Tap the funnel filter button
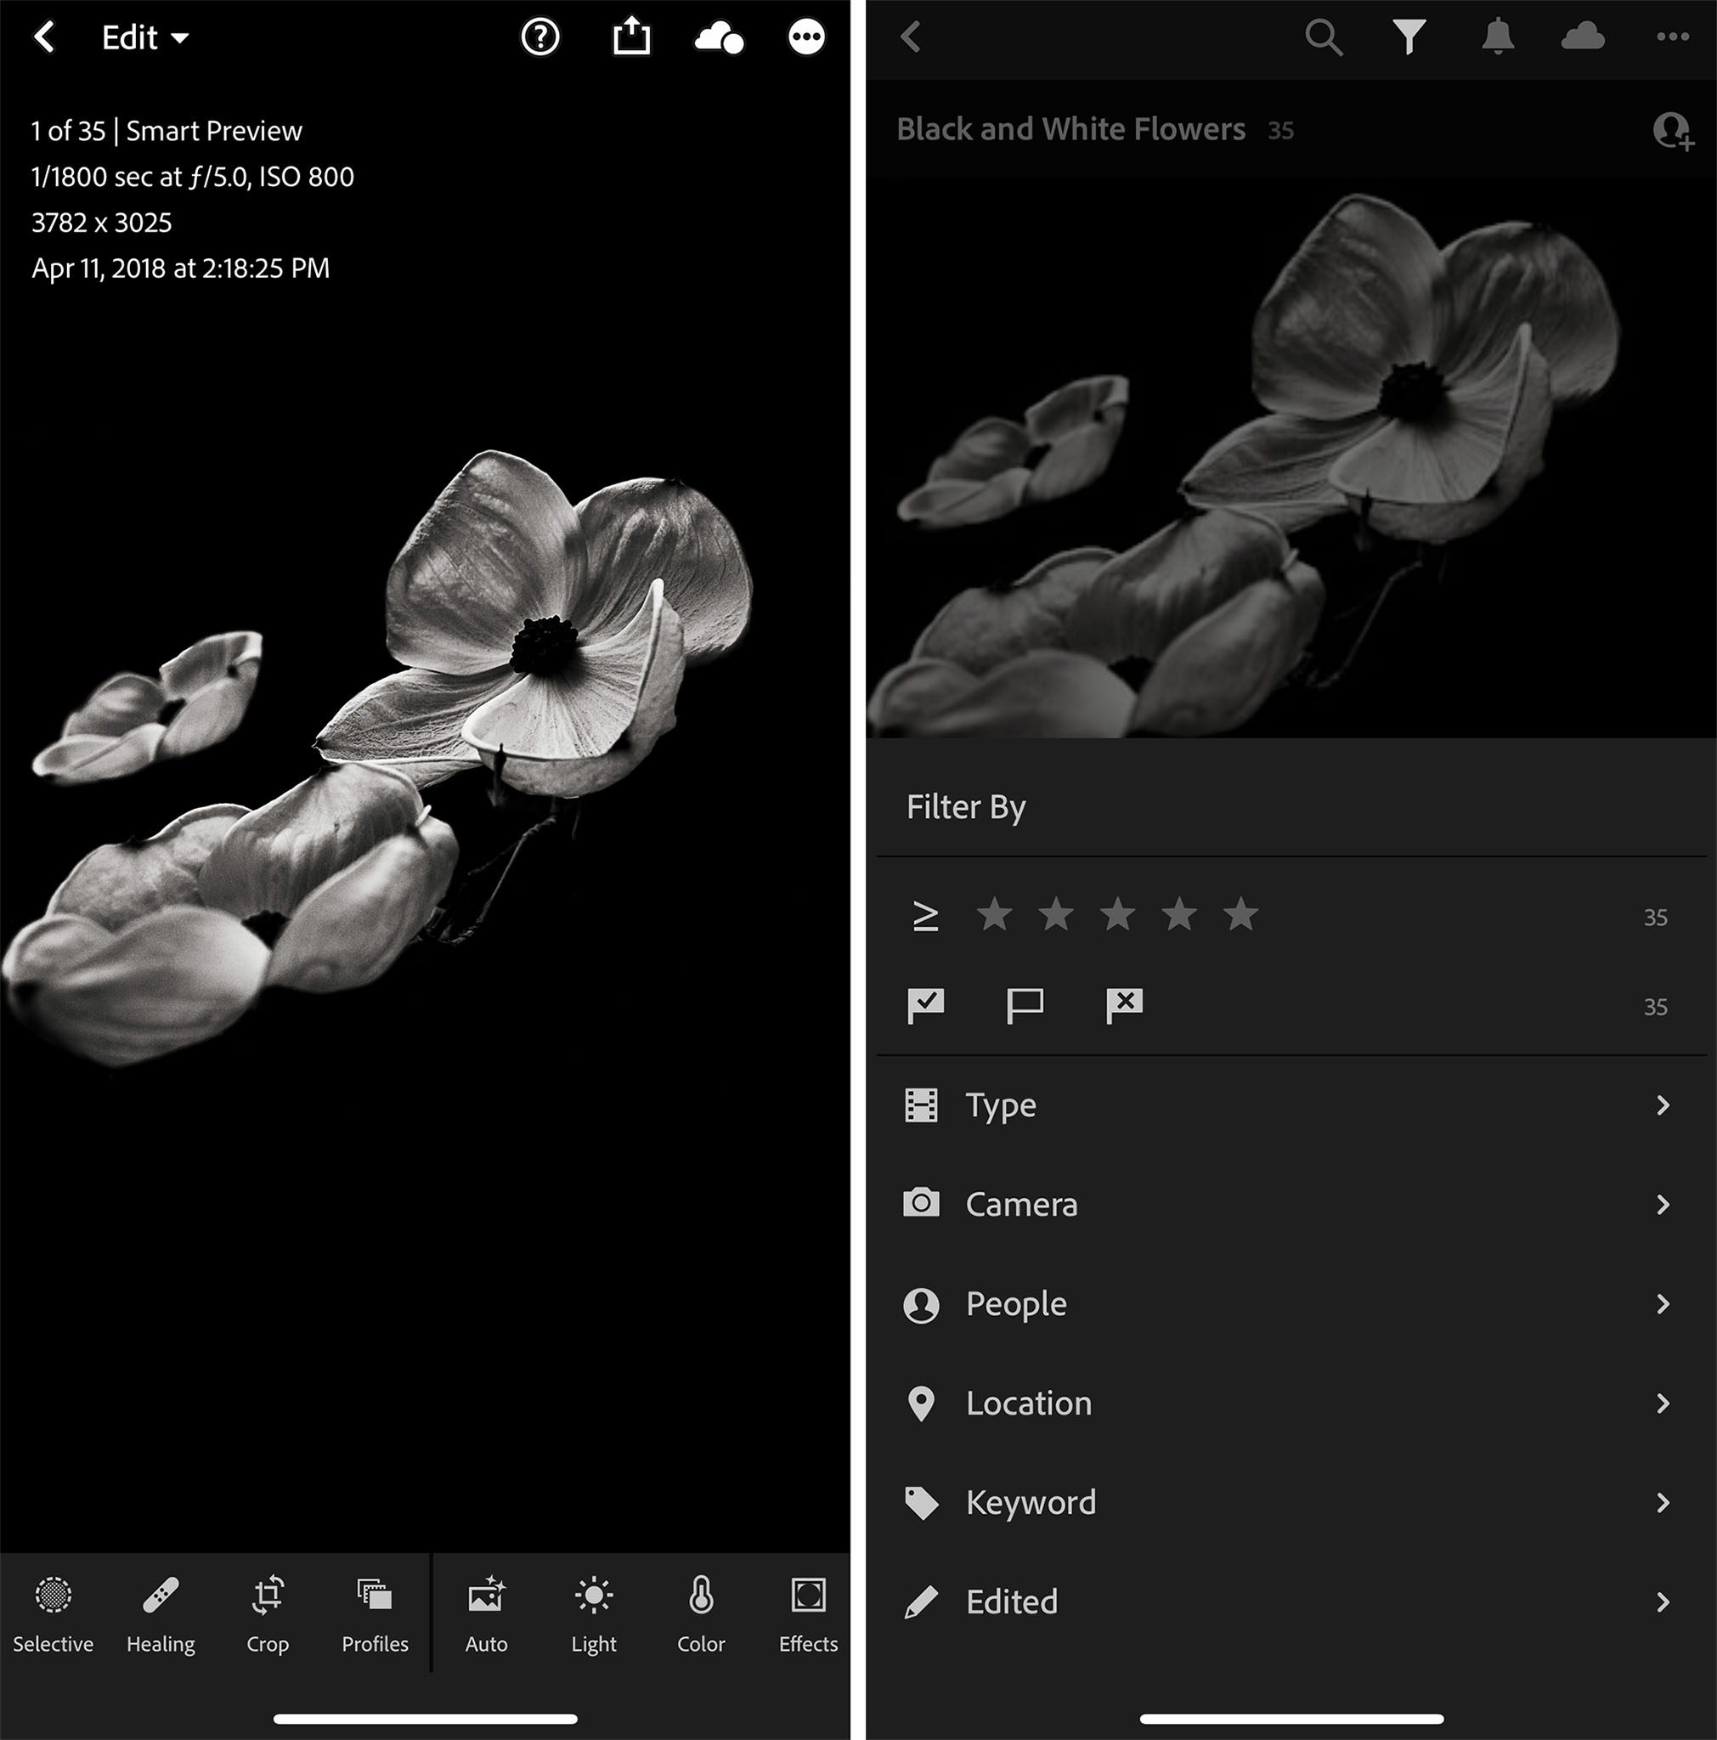Screen dimensions: 1717x1740 [x=1409, y=37]
